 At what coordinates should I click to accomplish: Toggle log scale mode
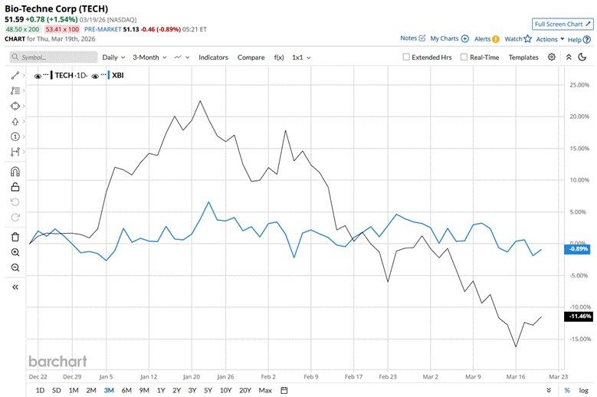[x=583, y=390]
